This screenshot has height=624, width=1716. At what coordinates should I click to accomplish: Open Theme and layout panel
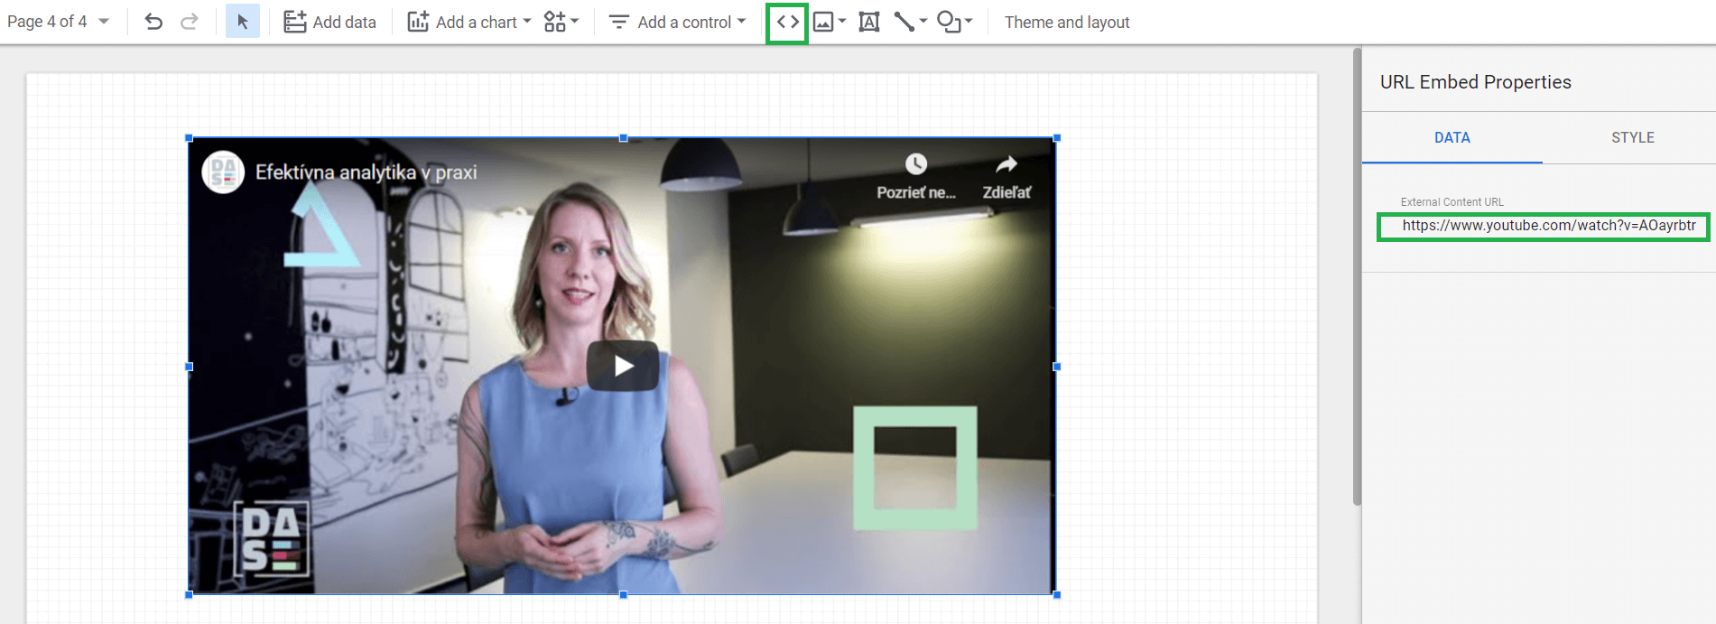(x=1067, y=22)
